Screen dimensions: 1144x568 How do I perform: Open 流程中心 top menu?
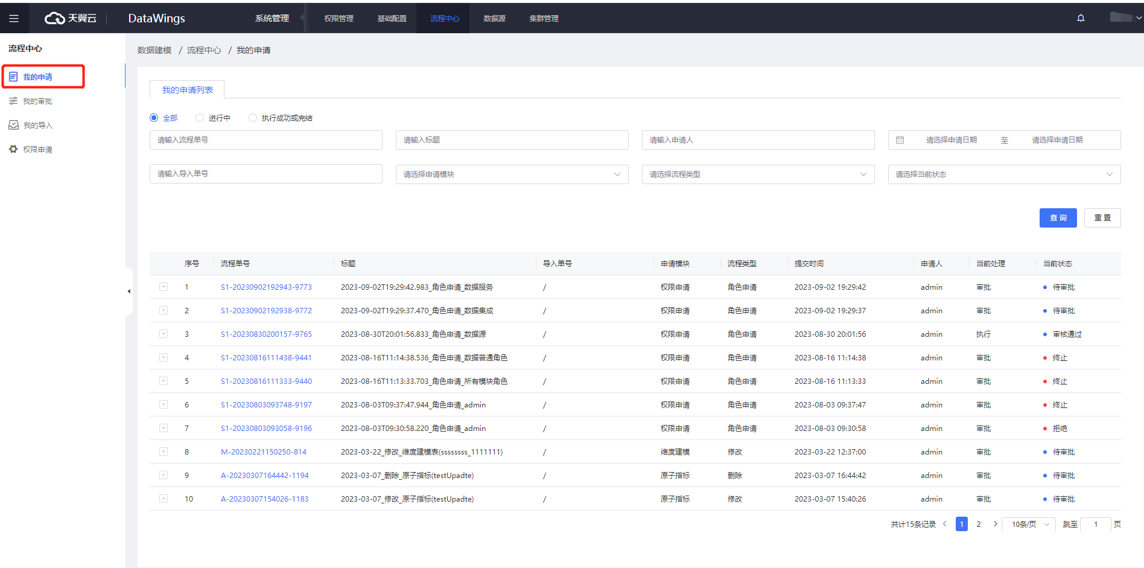point(445,18)
